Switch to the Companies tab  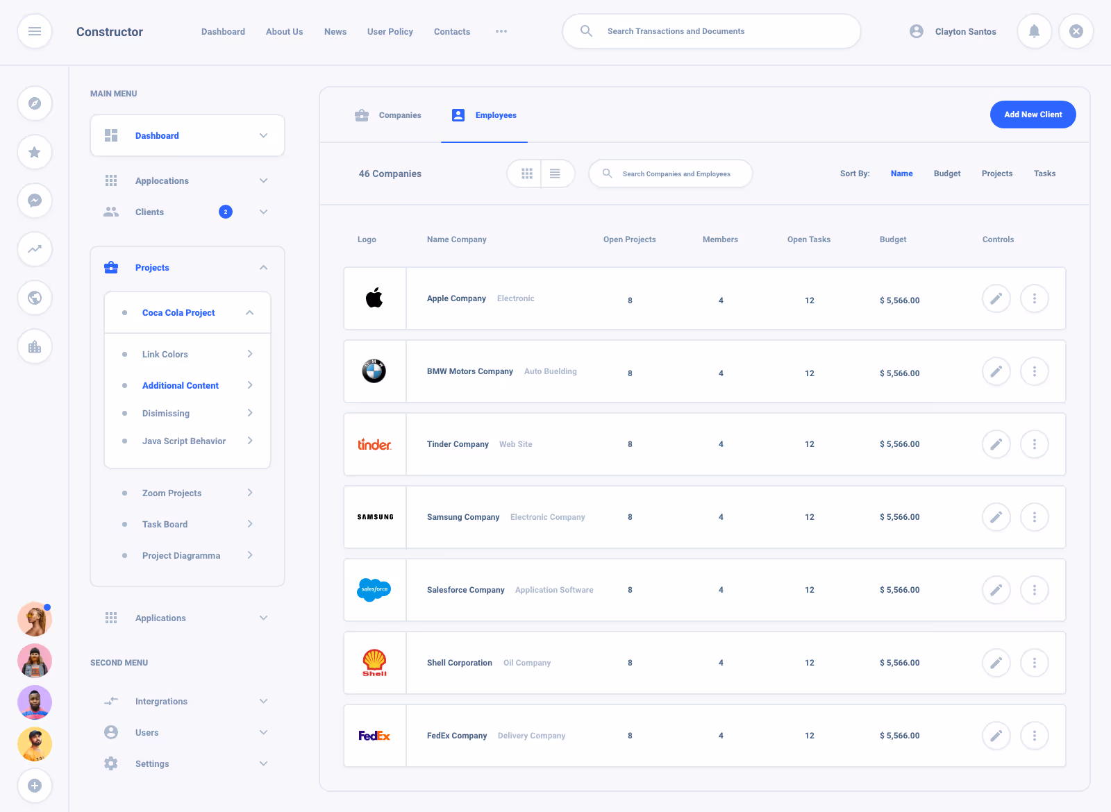pos(387,115)
